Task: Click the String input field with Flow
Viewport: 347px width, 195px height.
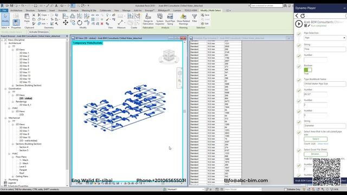Action: pos(325,49)
